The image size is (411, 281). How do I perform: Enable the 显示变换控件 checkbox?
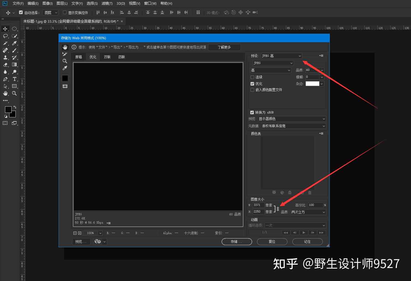pos(65,12)
